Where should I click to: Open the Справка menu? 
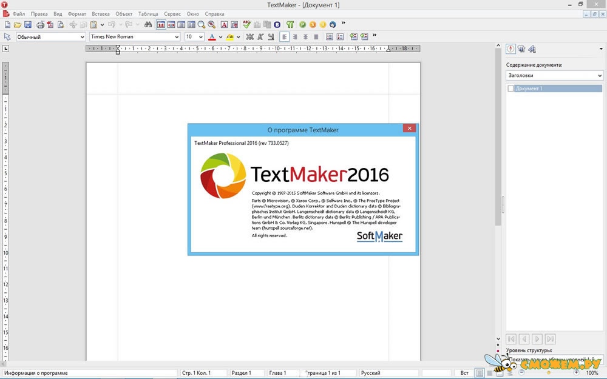coord(214,14)
